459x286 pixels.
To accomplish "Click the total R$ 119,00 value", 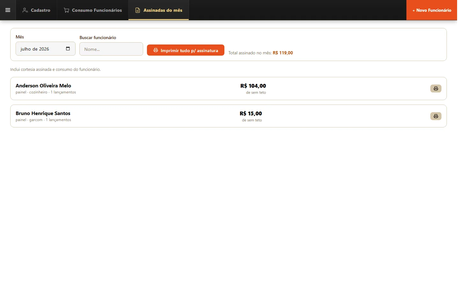I will coord(283,53).
